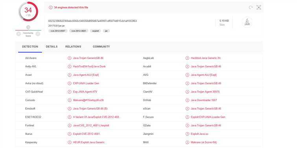
Task: Click the alert icon for Jiangmin result
Action: [187, 134]
